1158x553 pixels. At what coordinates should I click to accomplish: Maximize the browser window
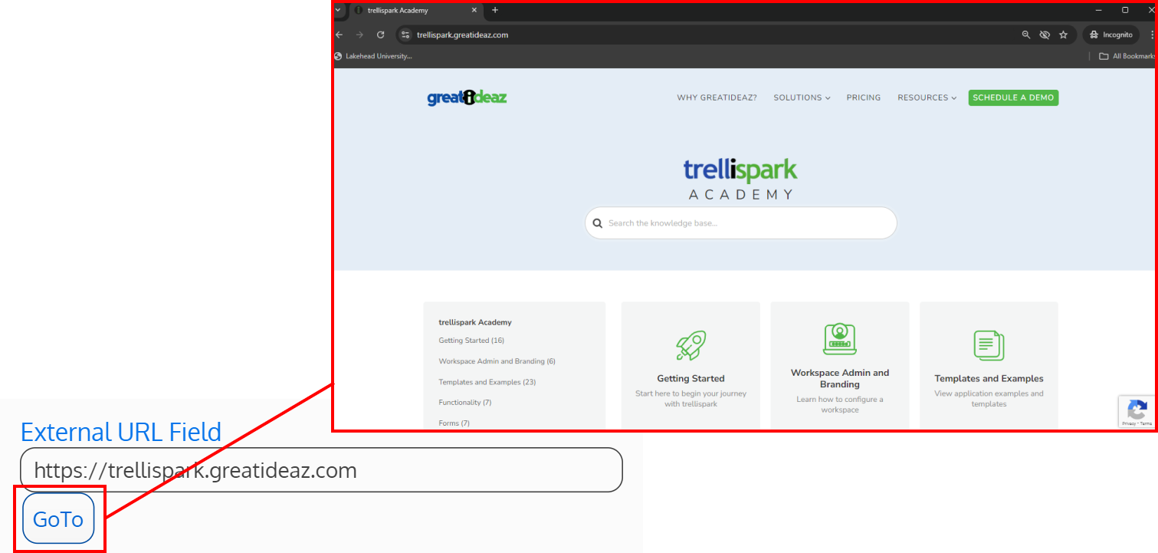click(1125, 10)
